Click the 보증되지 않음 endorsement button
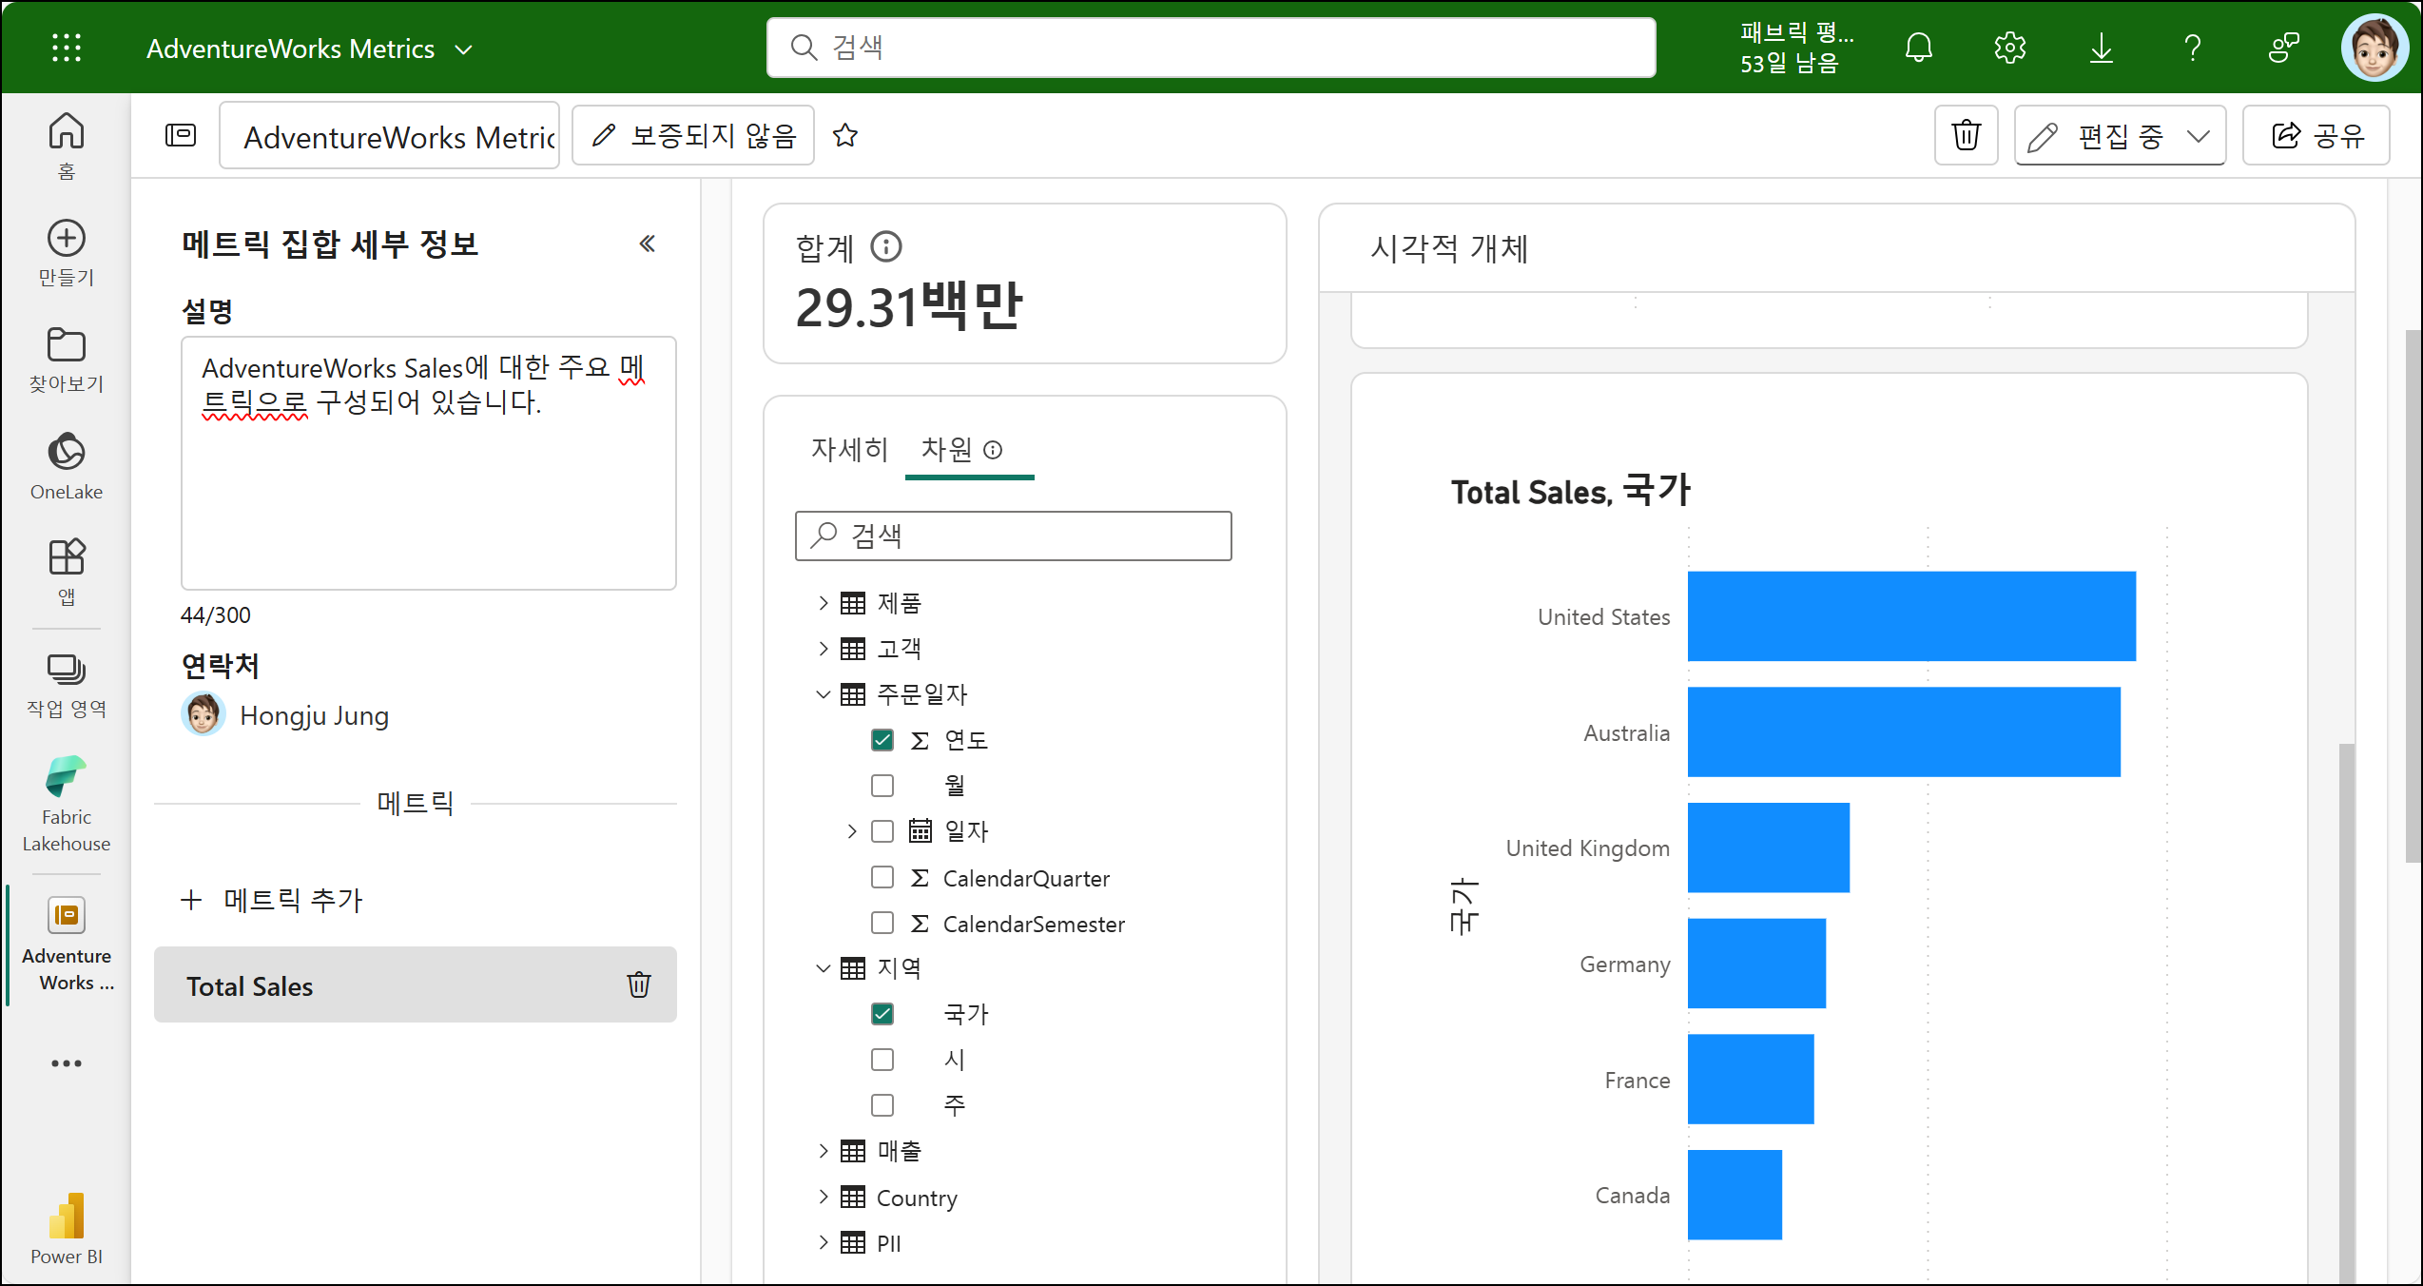Screen dimensions: 2423x1286 tap(693, 135)
